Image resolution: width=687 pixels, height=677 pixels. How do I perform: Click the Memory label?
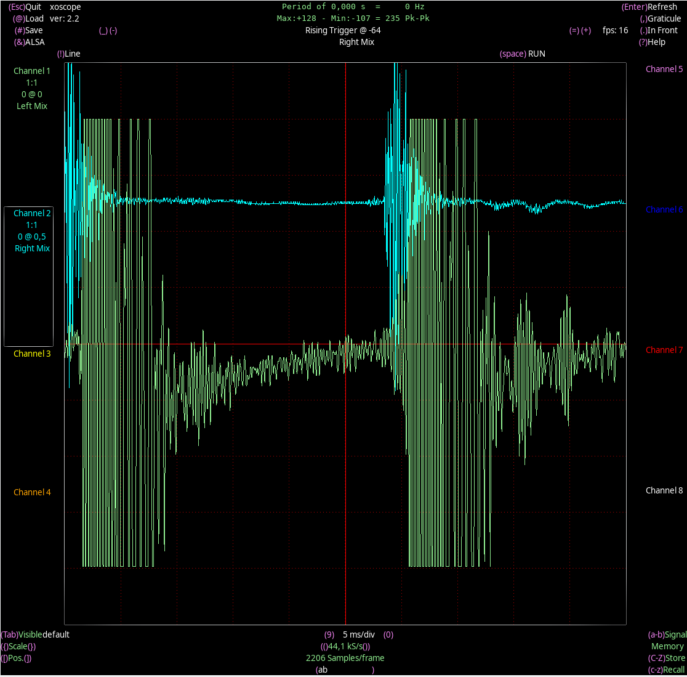click(x=667, y=647)
